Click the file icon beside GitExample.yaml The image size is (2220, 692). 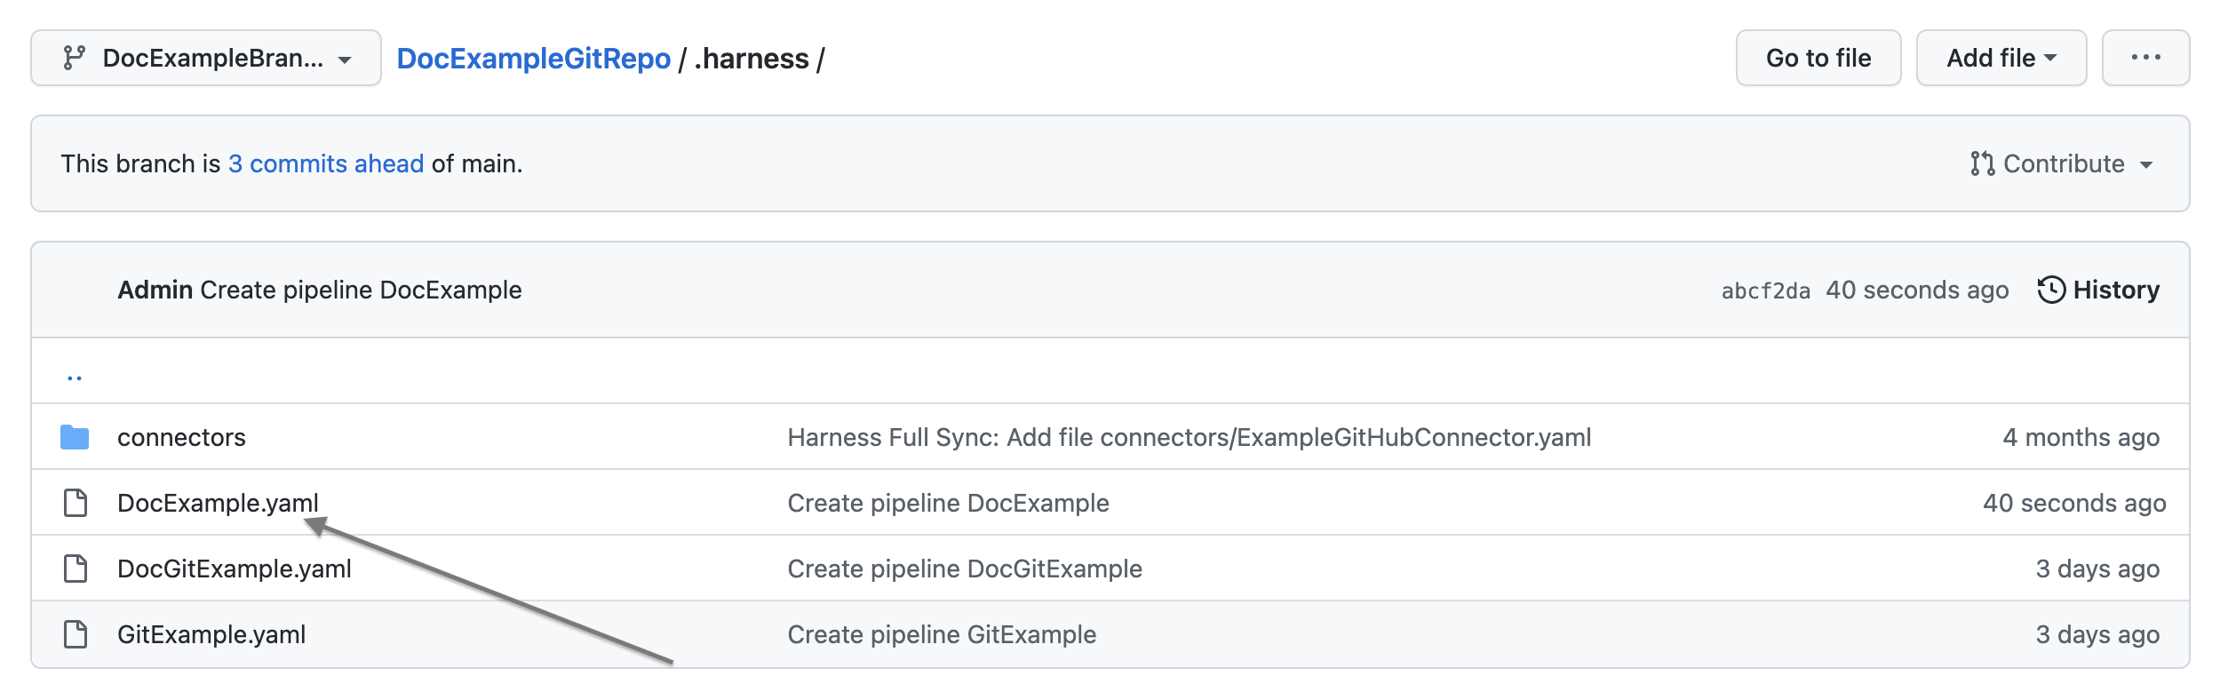point(76,634)
